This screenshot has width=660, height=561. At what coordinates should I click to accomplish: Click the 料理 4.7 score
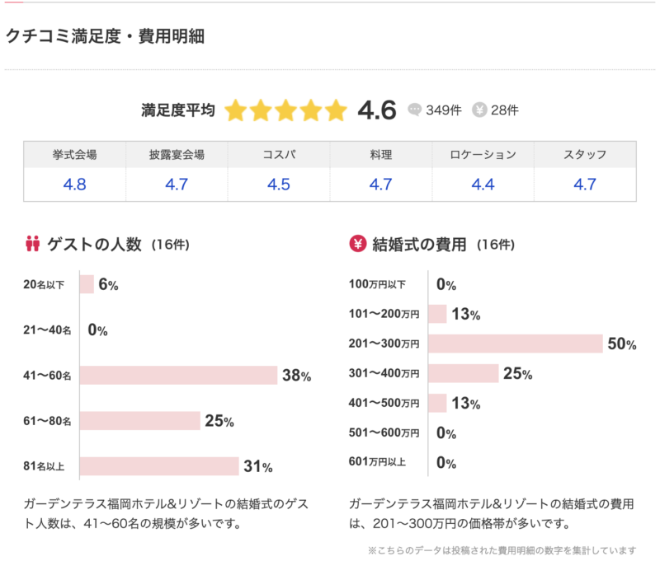pos(381,185)
